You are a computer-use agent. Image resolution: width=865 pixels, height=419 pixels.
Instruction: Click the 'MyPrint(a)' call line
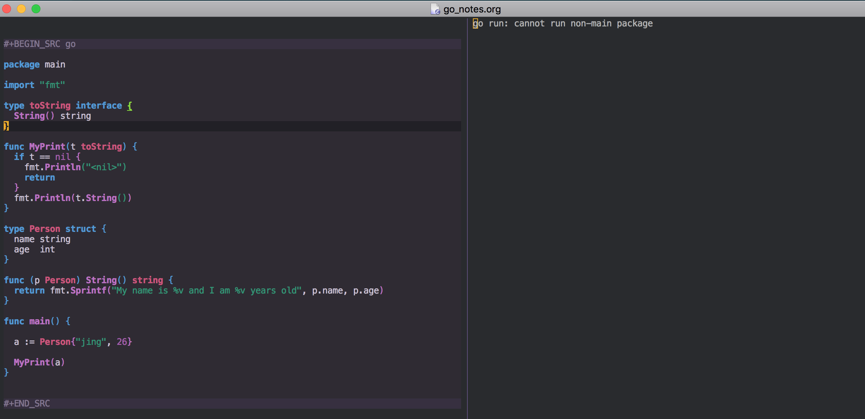[39, 362]
